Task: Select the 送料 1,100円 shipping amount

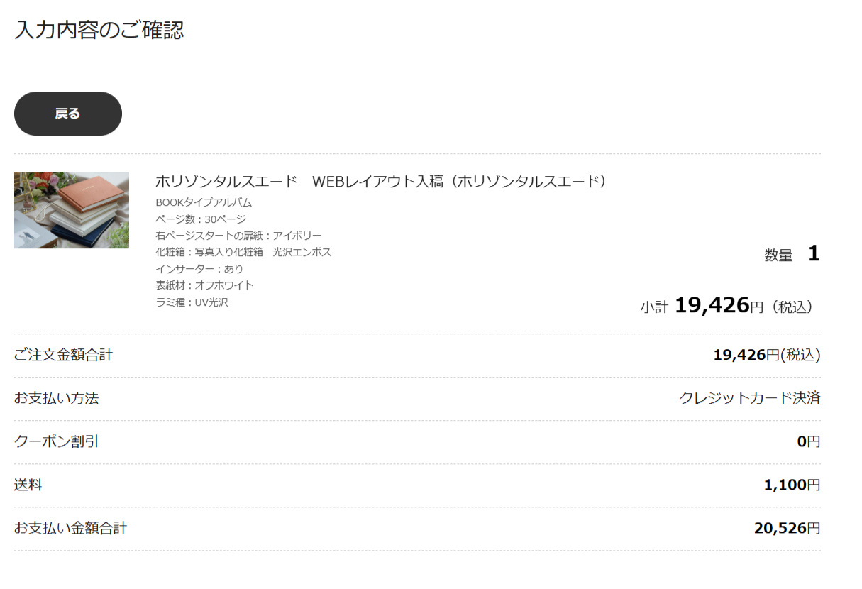Action: 792,485
